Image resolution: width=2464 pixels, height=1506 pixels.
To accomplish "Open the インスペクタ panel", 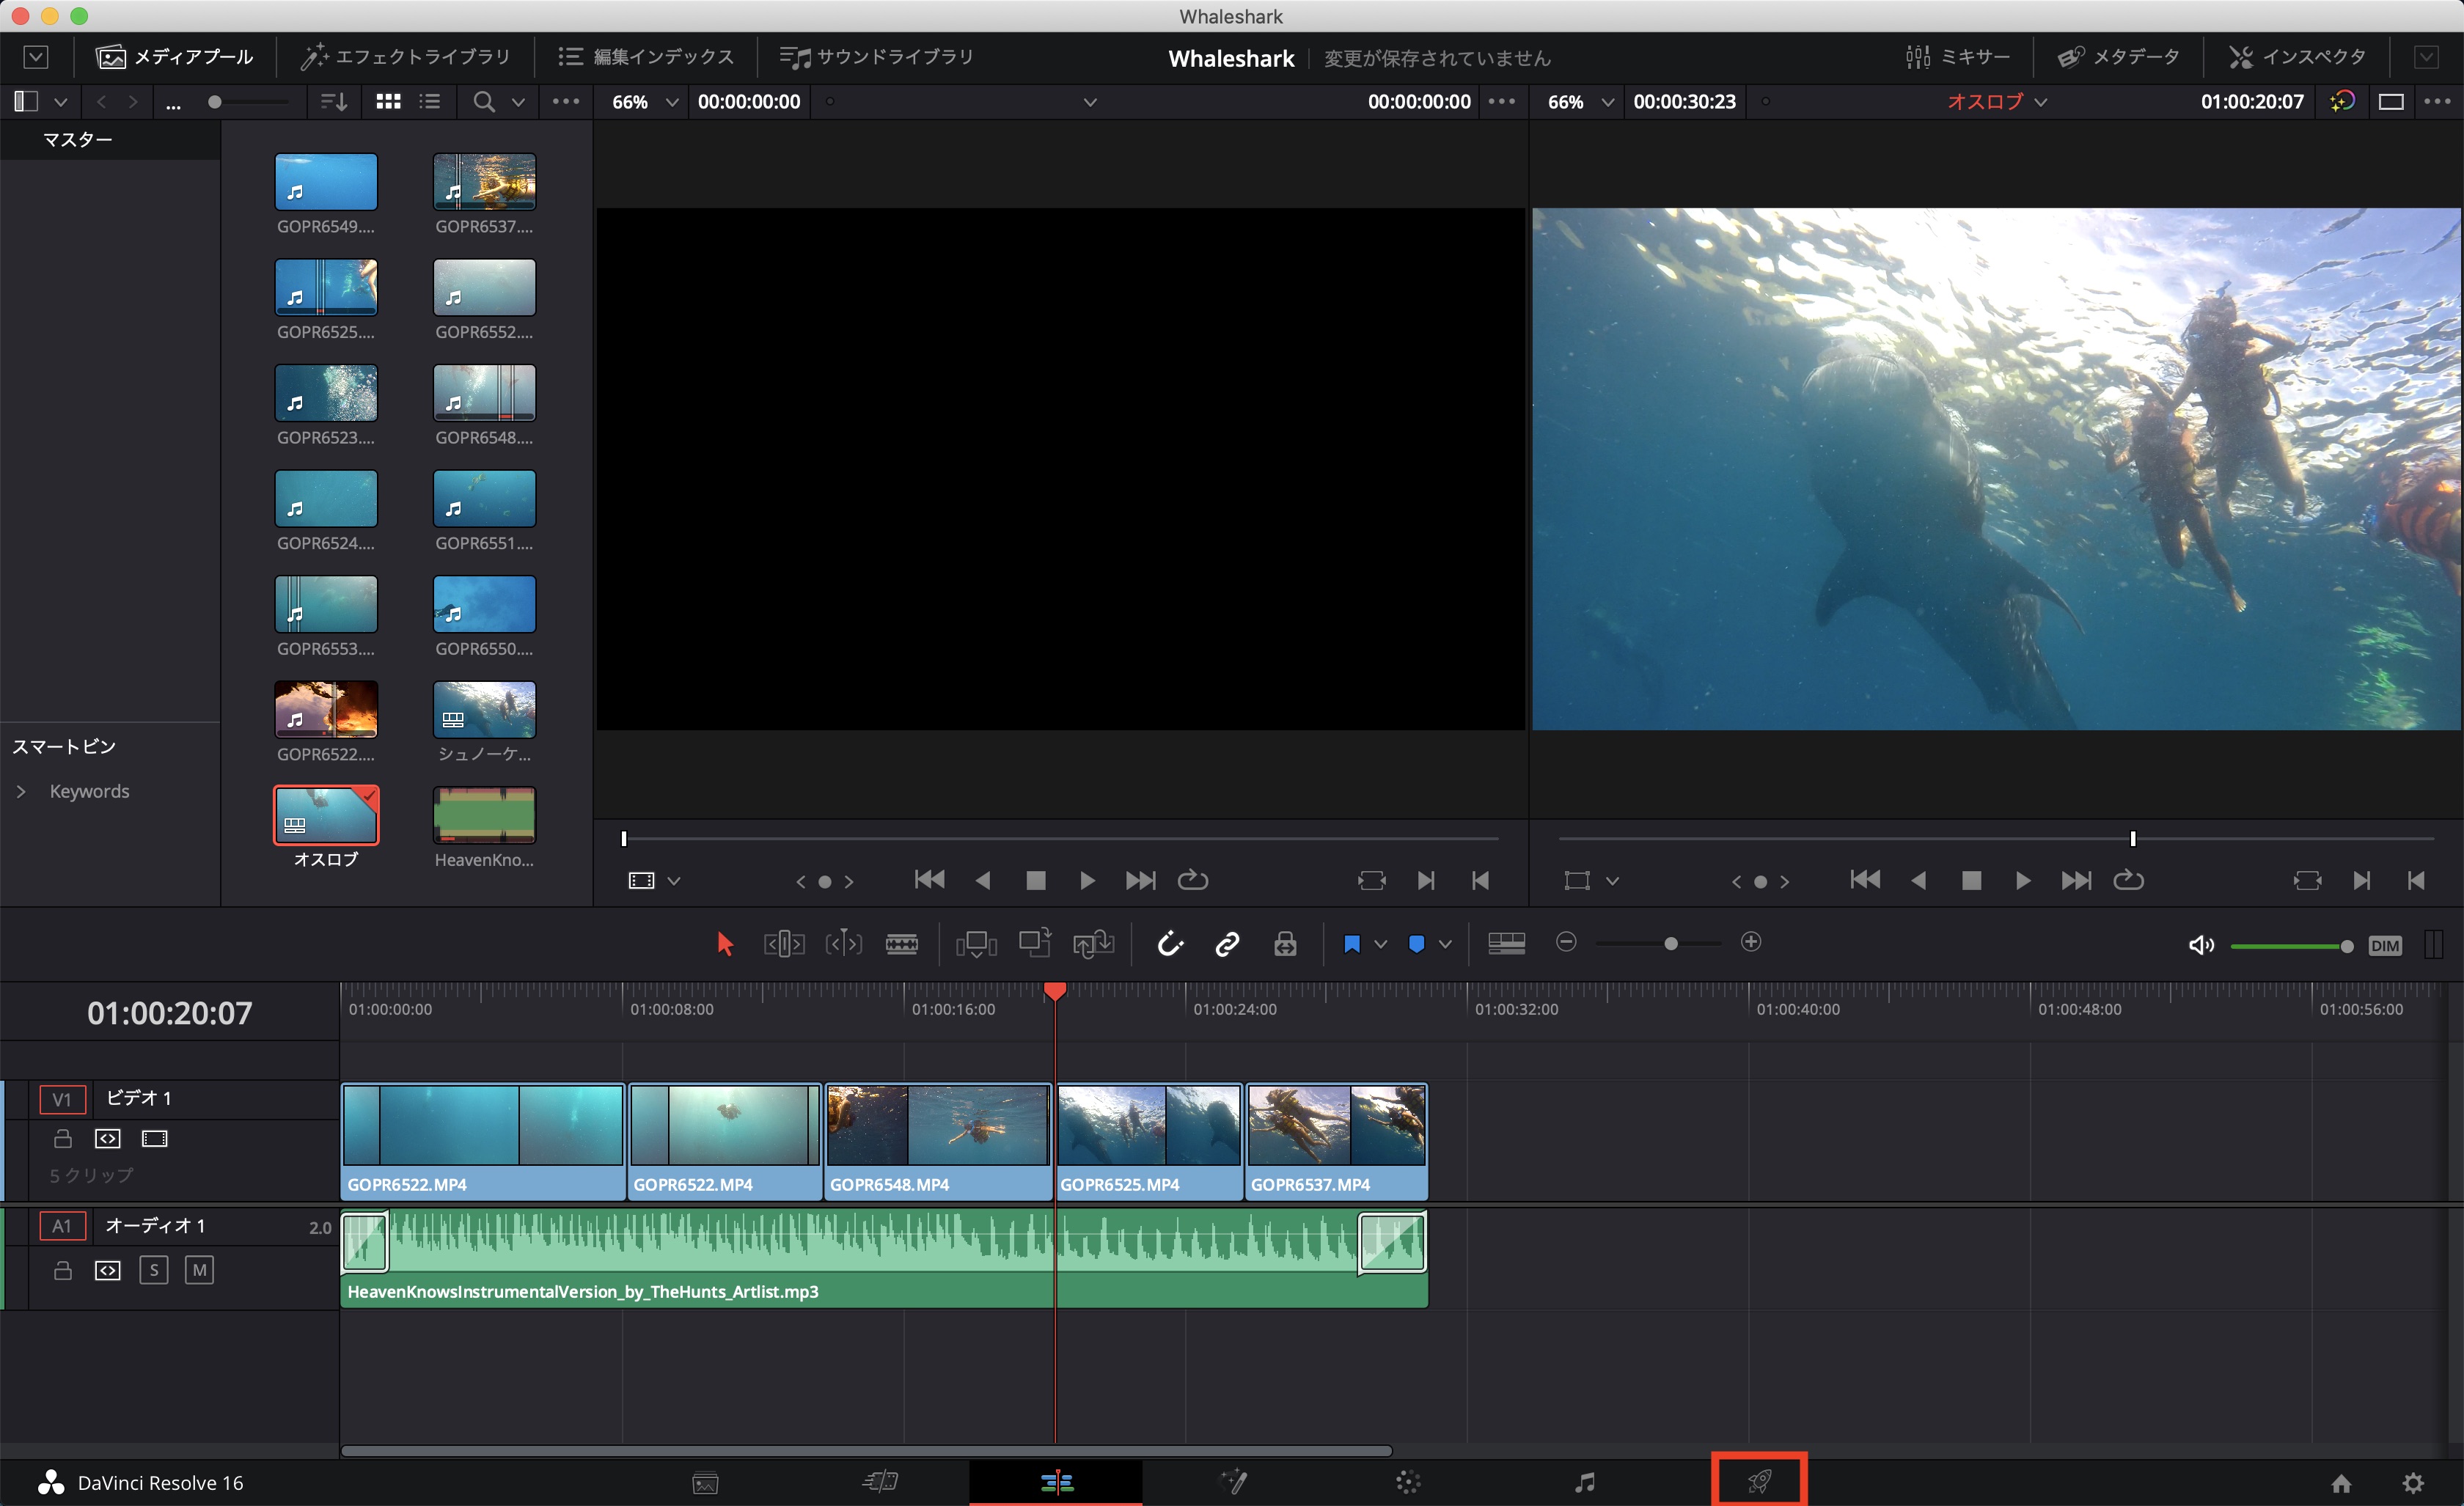I will [2297, 57].
